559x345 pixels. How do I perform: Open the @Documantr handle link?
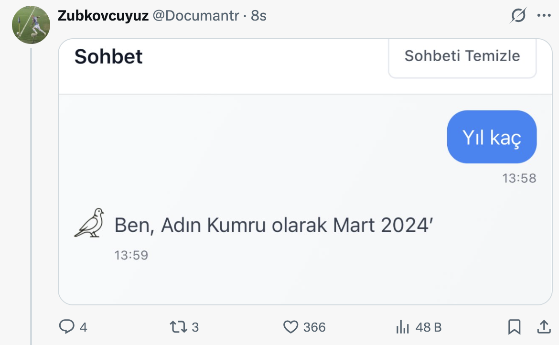[x=195, y=16]
